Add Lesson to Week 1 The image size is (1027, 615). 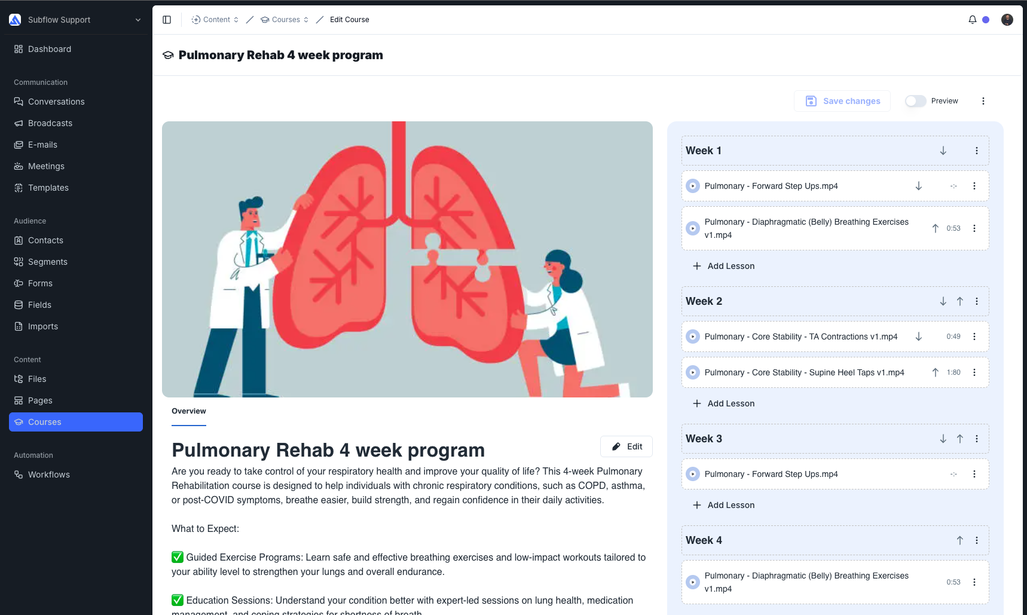pyautogui.click(x=723, y=266)
